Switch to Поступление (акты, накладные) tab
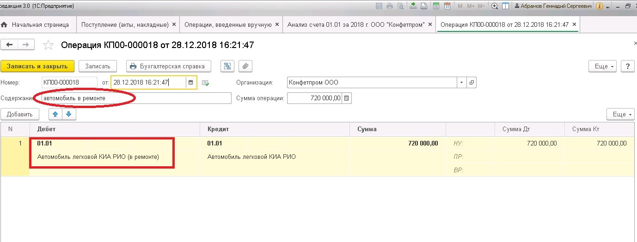The width and height of the screenshot is (637, 242). click(x=127, y=24)
